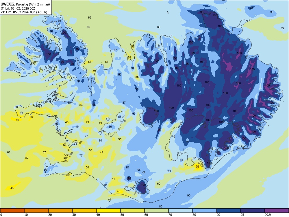The height and width of the screenshot is (217, 289).
Task: Click the '86' humidity value inside the glacier outline
Action: tap(110, 126)
